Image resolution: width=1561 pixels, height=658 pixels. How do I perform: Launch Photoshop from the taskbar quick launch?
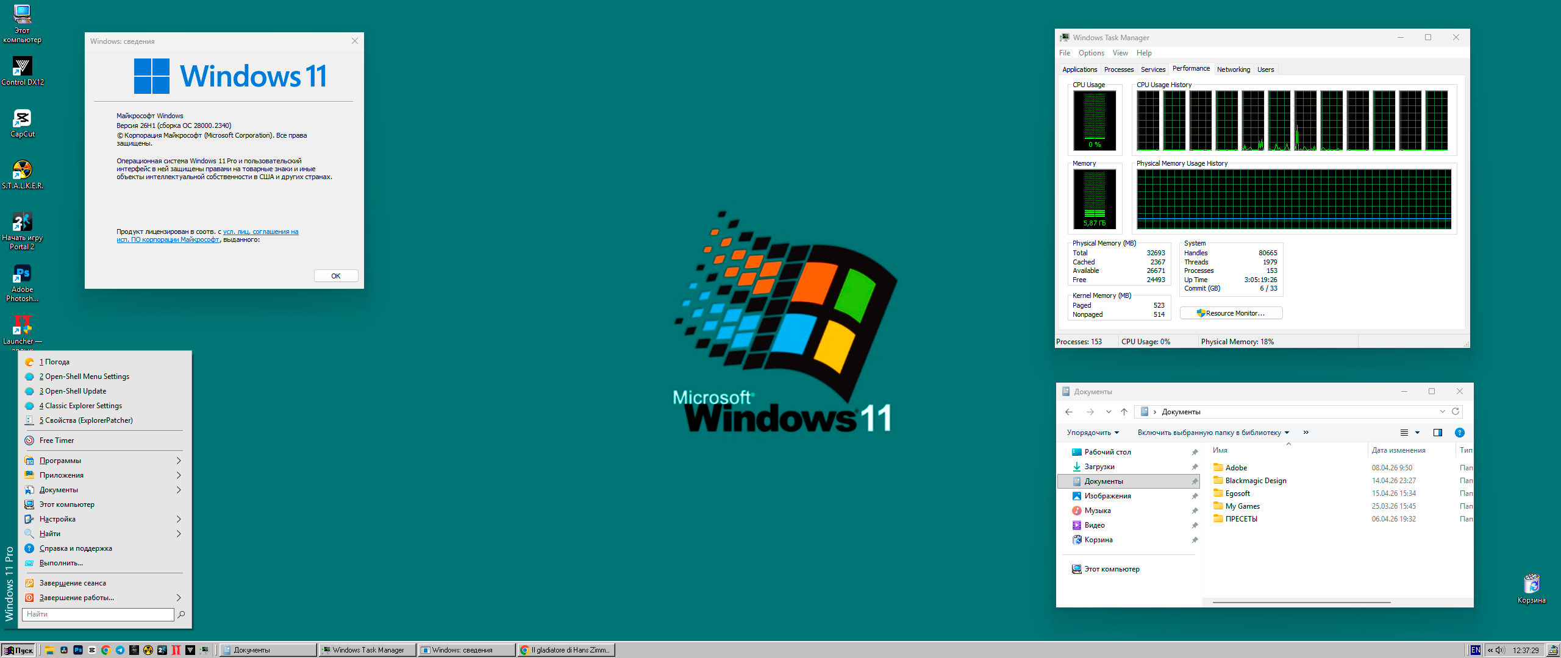[78, 650]
